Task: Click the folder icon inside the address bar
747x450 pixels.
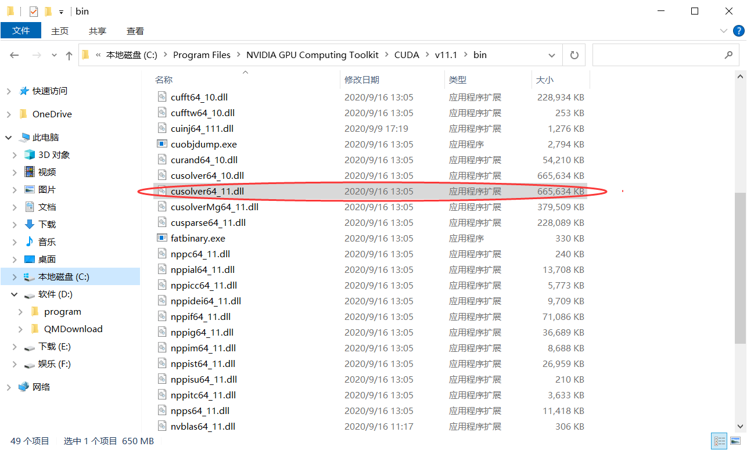Action: coord(85,55)
